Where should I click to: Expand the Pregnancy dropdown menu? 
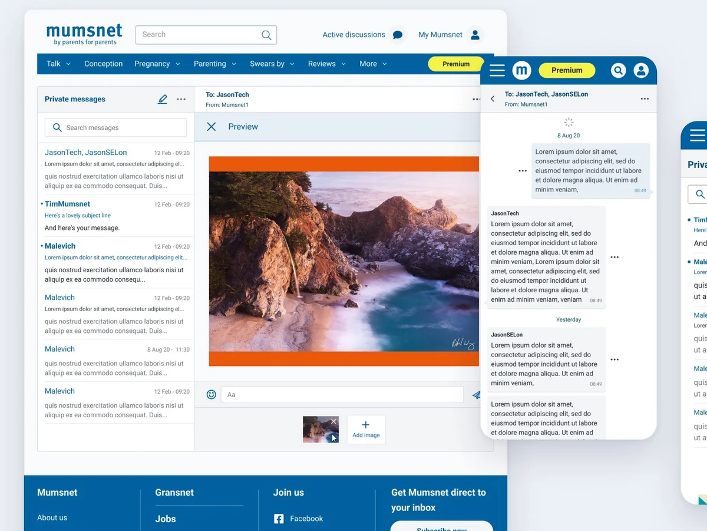157,64
